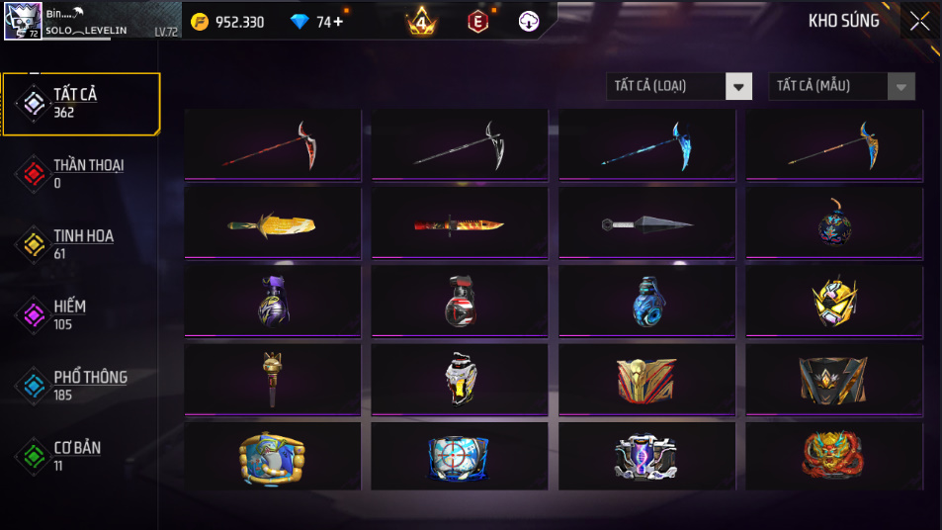Image resolution: width=942 pixels, height=530 pixels.
Task: Open the Tất Cả (Loại) type filter box
Action: [679, 87]
